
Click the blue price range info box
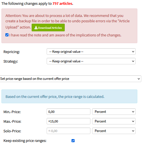[x=69, y=96]
